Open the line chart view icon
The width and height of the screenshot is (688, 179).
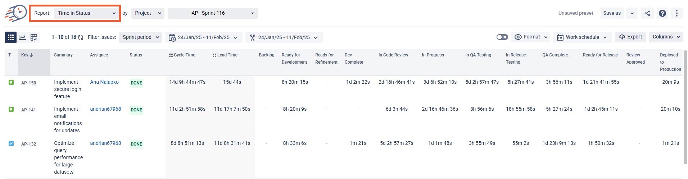(22, 37)
